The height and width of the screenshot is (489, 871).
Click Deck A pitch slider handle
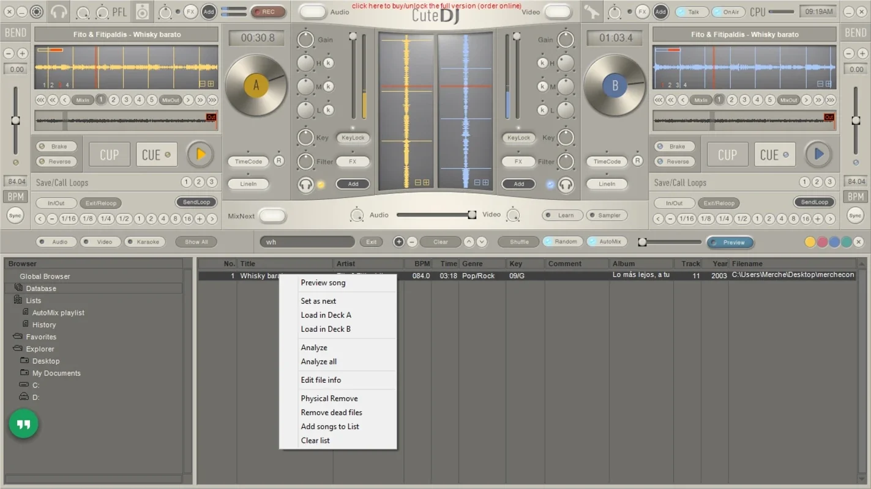[15, 120]
